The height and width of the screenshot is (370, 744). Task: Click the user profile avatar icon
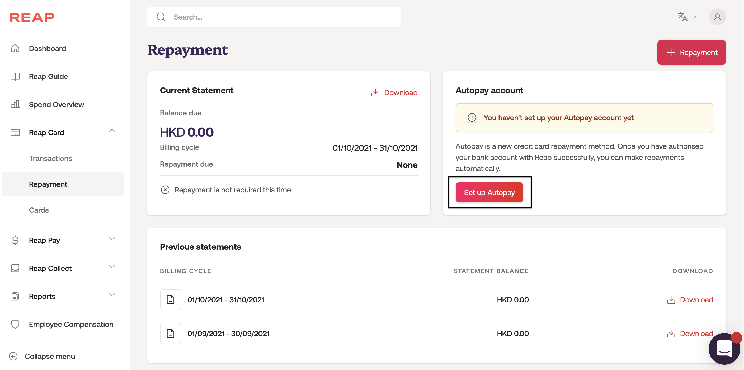coord(717,17)
